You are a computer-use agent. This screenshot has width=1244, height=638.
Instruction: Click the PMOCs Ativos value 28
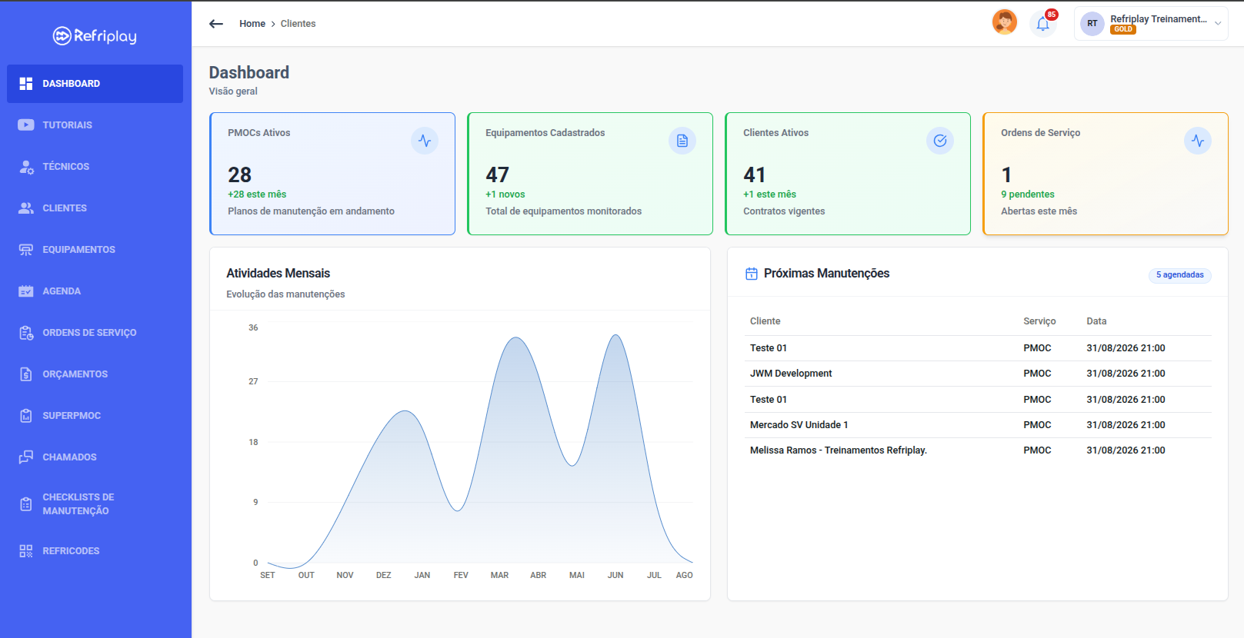click(240, 175)
